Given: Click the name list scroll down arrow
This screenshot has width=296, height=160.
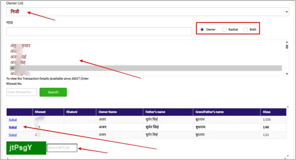Looking at the screenshot, I should [287, 74].
